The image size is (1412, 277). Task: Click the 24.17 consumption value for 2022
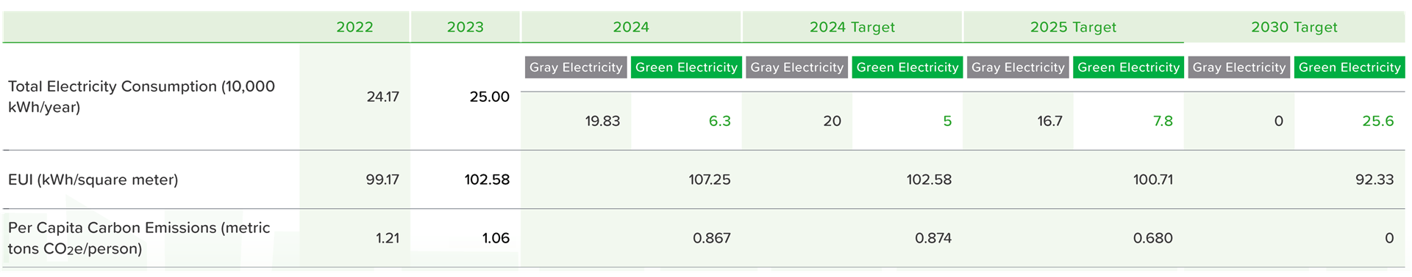coord(383,97)
